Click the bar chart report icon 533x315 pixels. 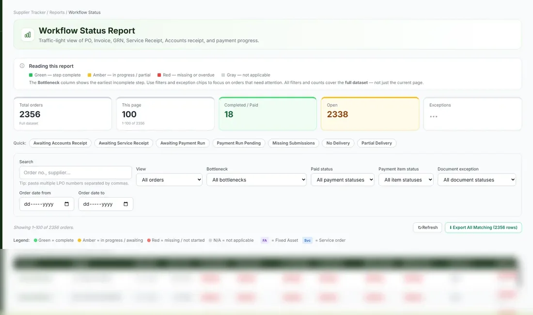tap(28, 35)
